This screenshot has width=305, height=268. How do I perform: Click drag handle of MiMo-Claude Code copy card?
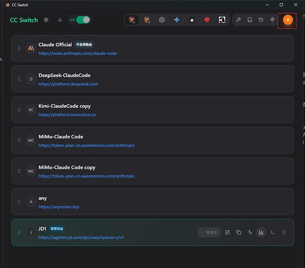pyautogui.click(x=19, y=171)
